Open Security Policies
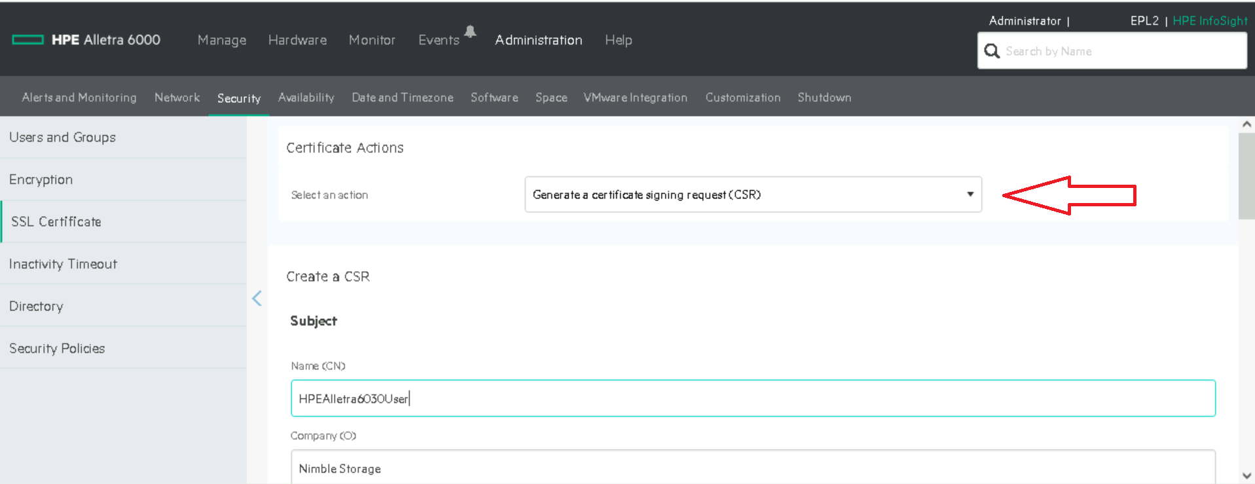The width and height of the screenshot is (1255, 484). 123,348
